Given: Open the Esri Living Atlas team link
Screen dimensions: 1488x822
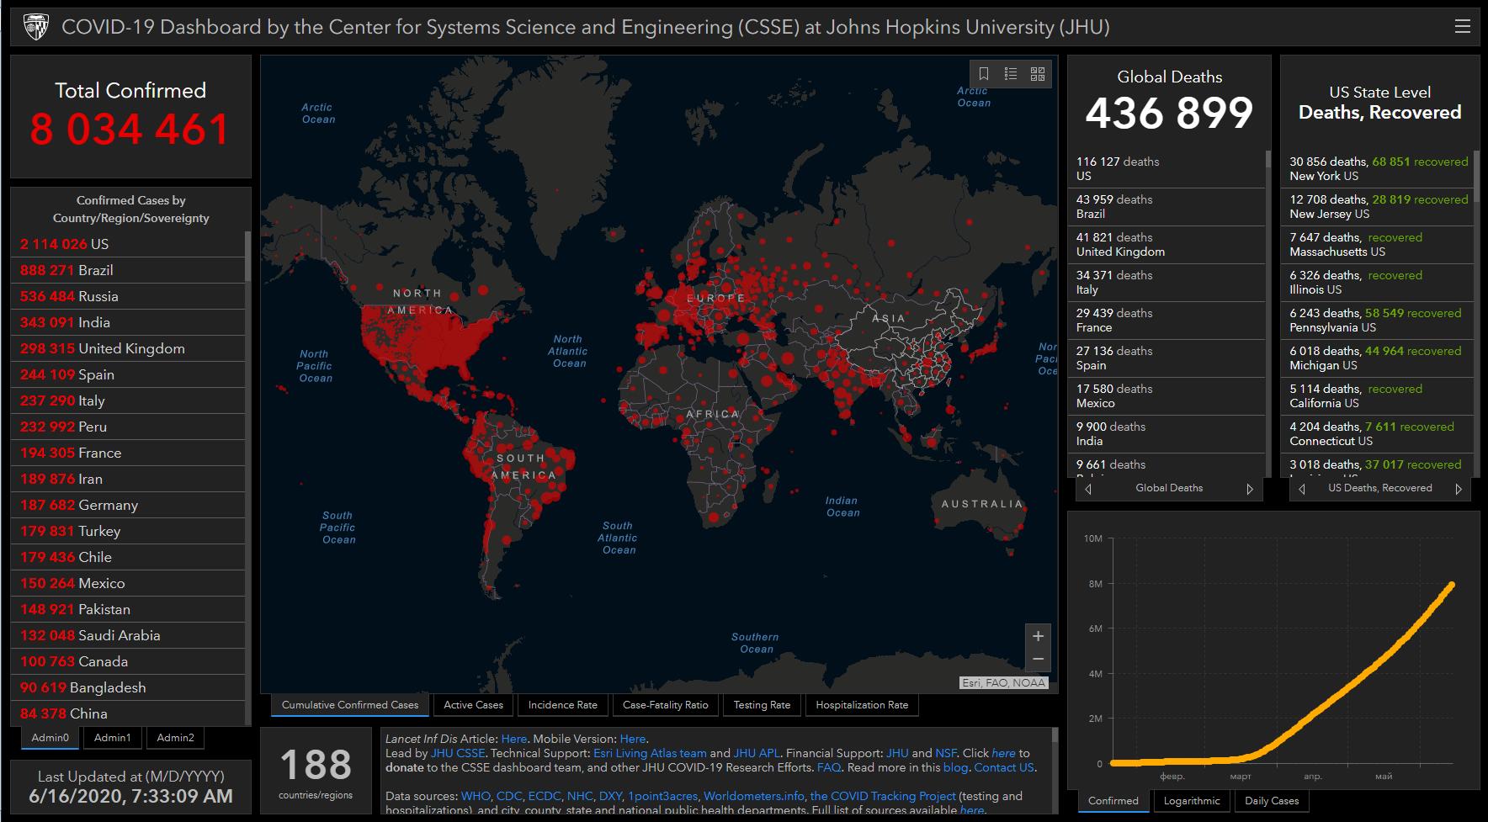Looking at the screenshot, I should [650, 753].
